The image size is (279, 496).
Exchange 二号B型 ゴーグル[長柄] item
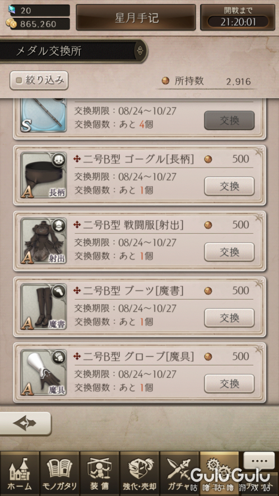(x=229, y=186)
